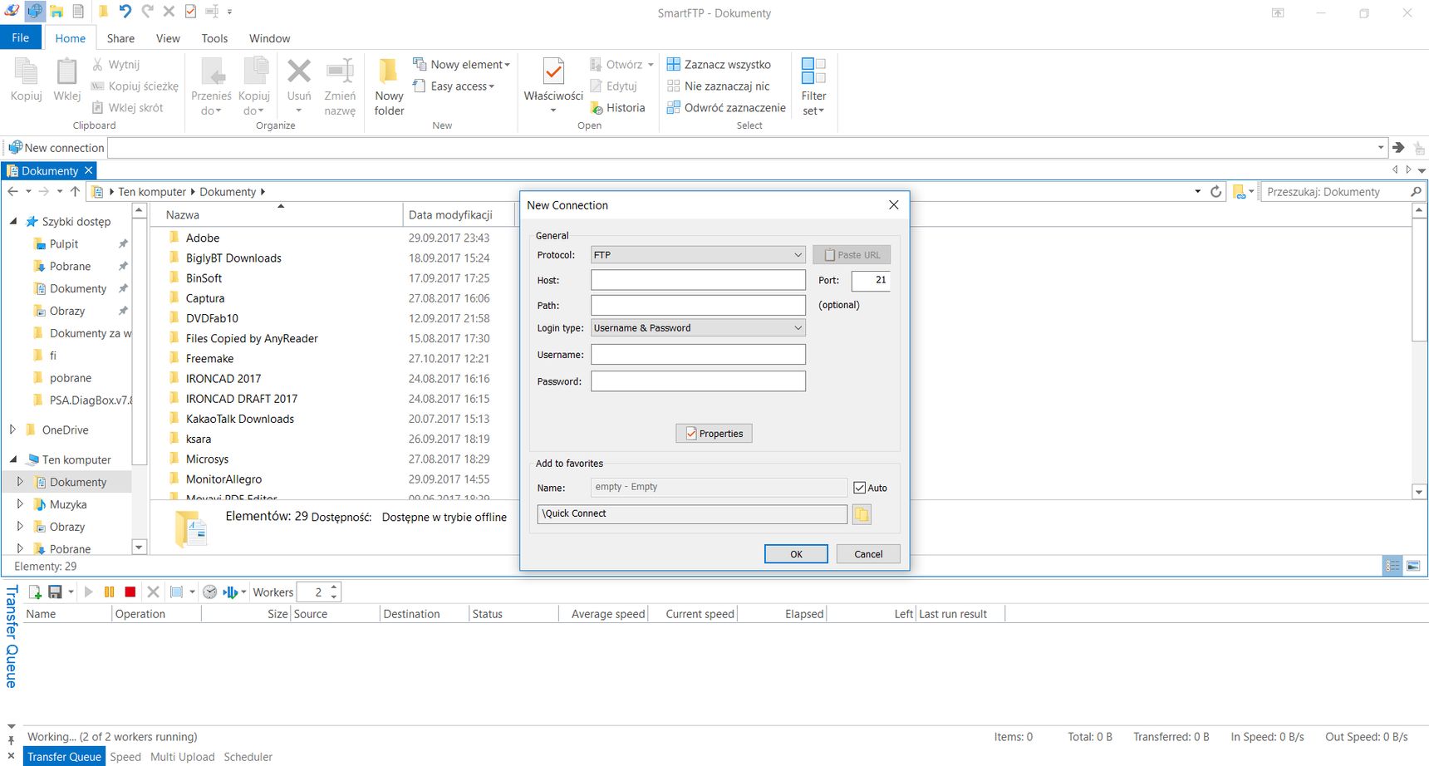Collapse the Ten komputer tree node

point(13,459)
